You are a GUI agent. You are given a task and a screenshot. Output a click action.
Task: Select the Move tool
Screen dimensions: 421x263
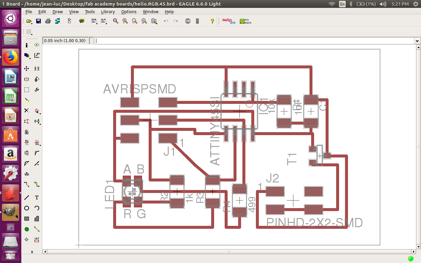(27, 69)
